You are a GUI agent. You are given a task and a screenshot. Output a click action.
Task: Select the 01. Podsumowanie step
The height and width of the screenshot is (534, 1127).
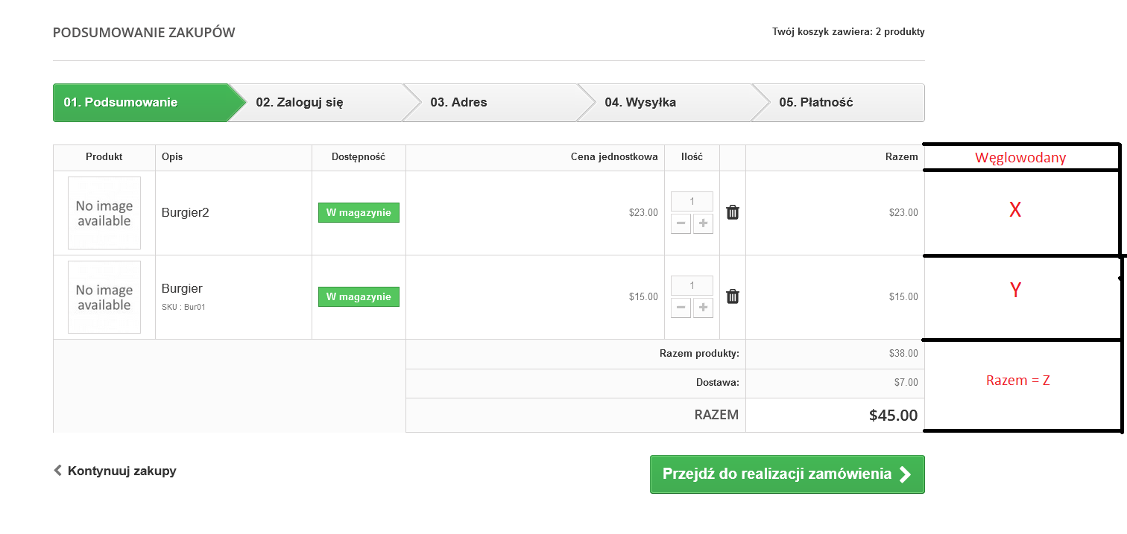[x=121, y=103]
